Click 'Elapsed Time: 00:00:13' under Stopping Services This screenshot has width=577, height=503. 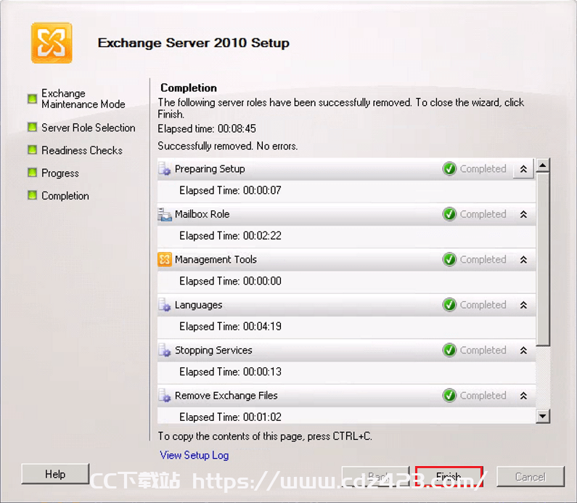pos(230,372)
